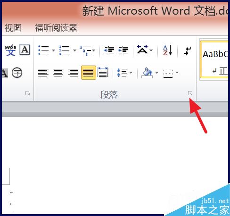Image resolution: width=230 pixels, height=216 pixels.
Task: Align text left
Action: point(43,73)
